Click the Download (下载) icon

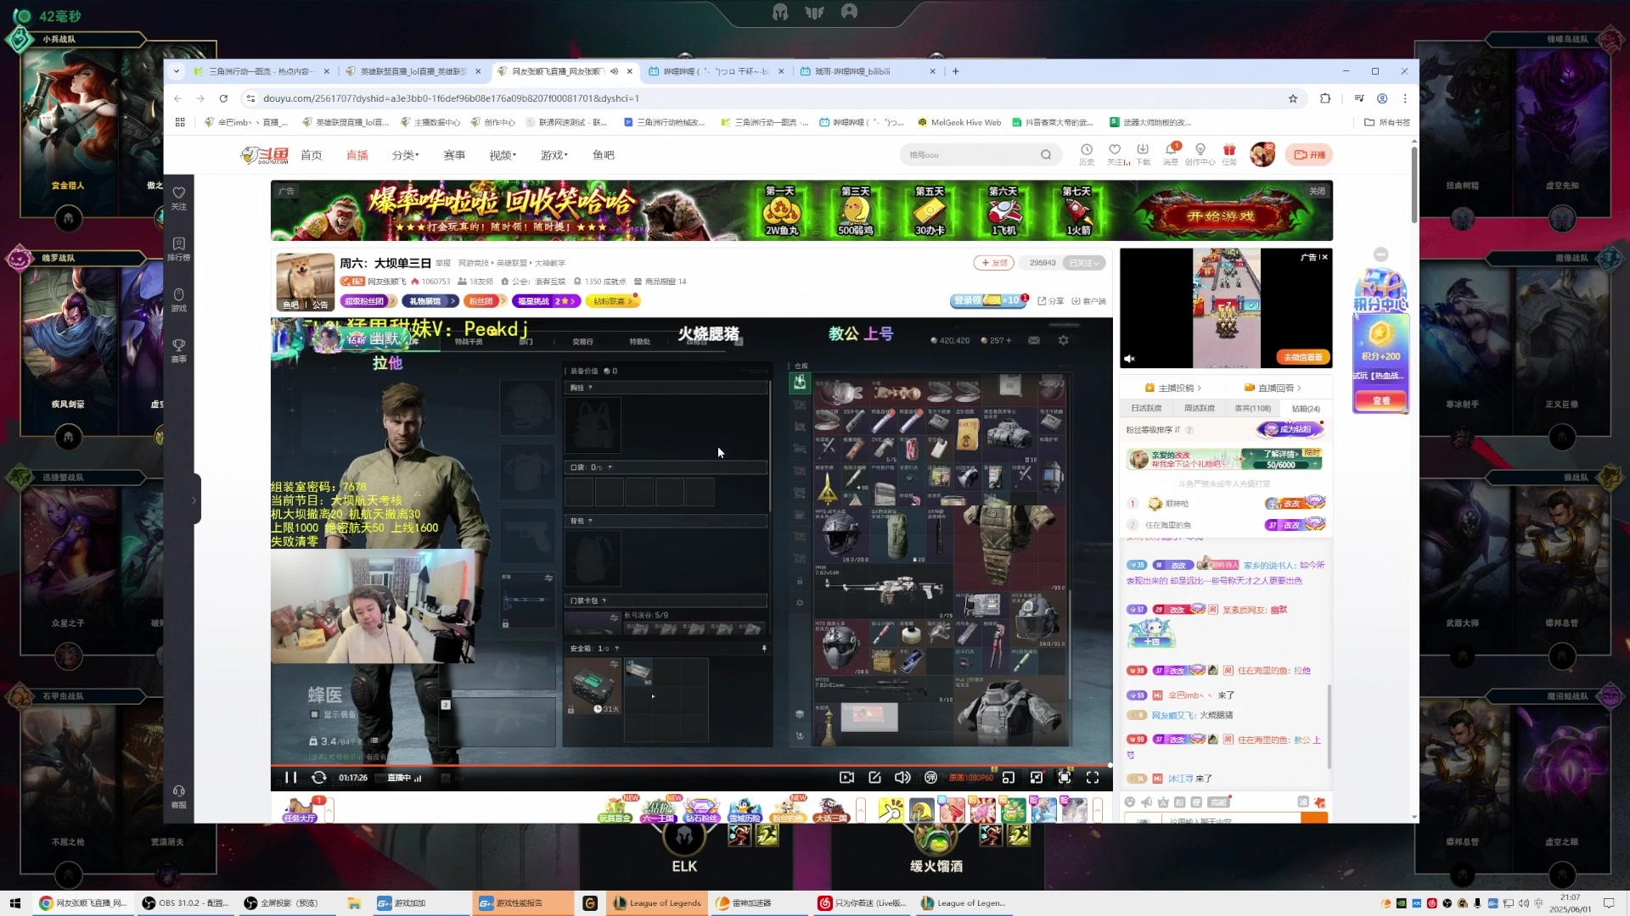(1143, 154)
